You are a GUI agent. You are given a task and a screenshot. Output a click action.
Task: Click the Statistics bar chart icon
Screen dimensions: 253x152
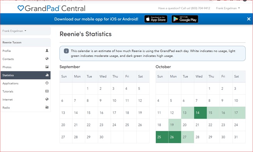(x=47, y=75)
